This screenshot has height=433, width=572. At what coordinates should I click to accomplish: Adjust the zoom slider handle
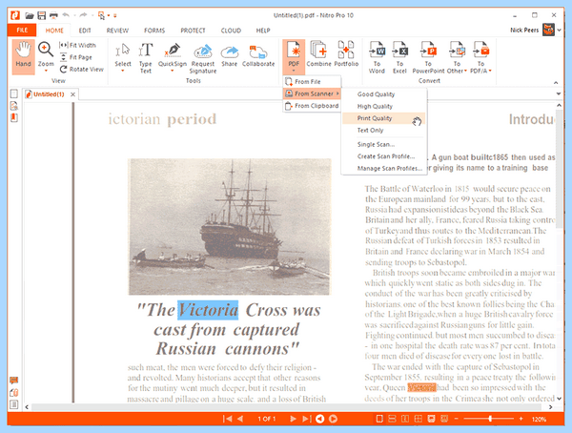click(490, 419)
